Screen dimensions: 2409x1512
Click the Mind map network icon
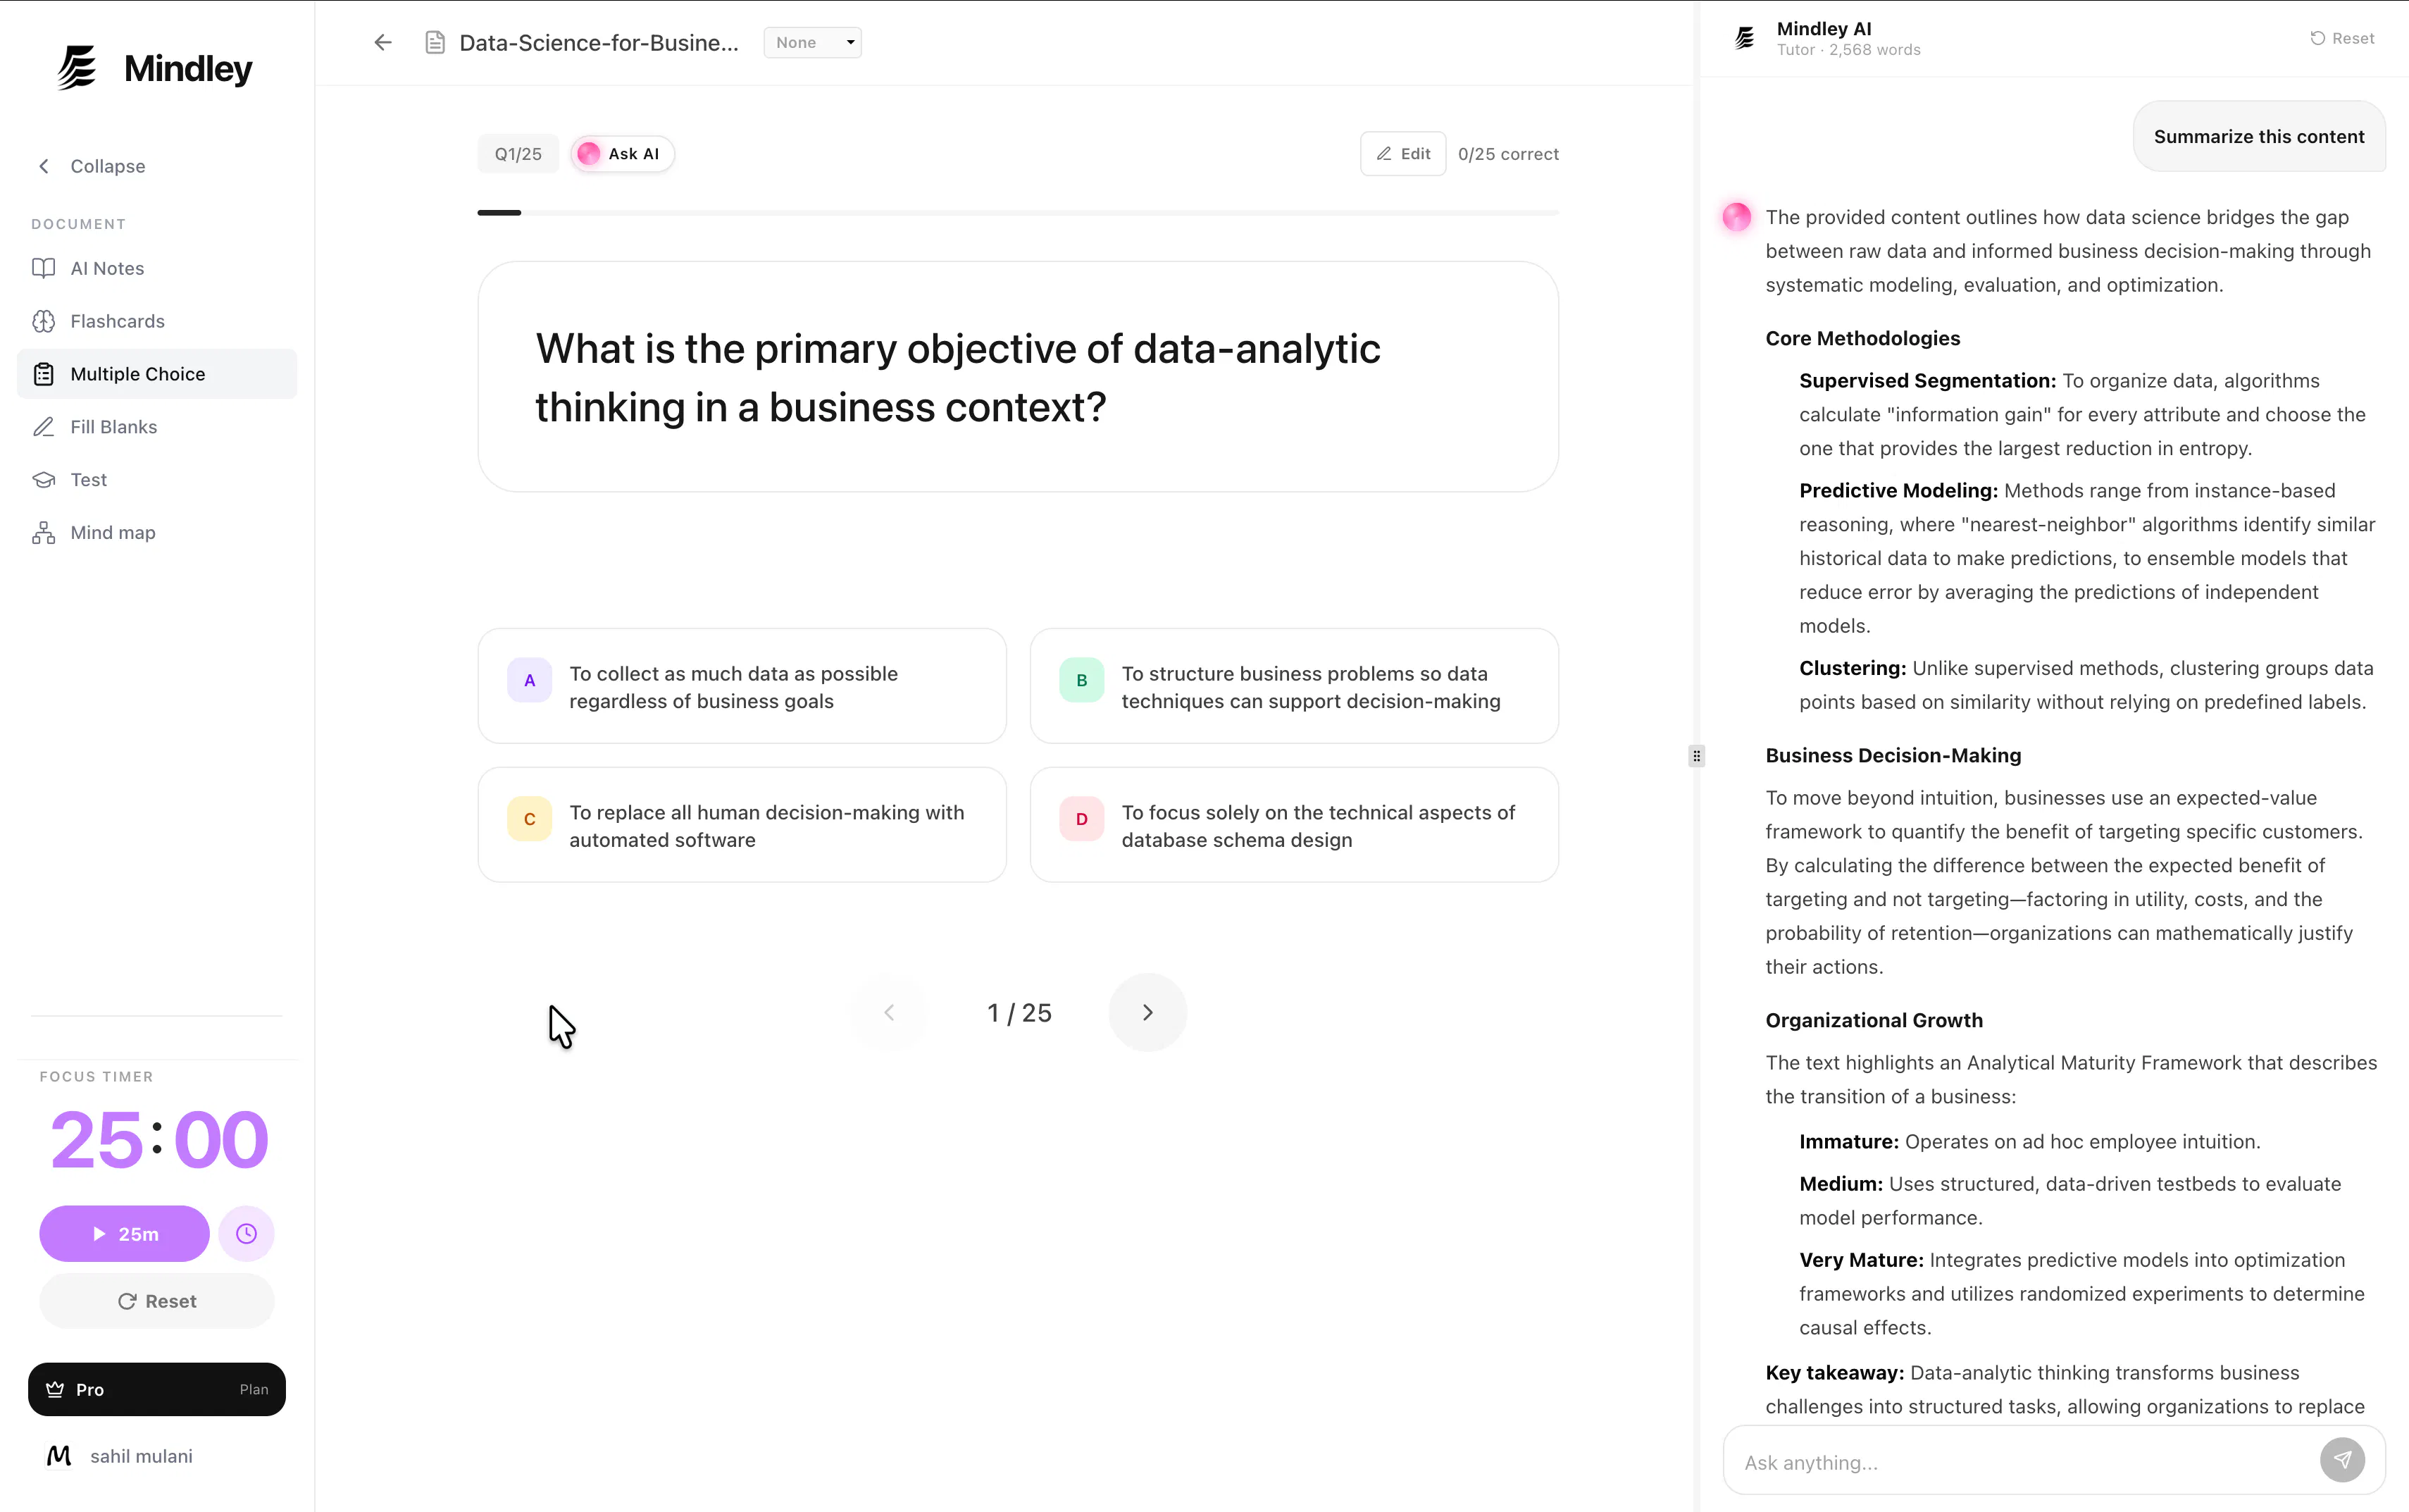click(x=43, y=533)
